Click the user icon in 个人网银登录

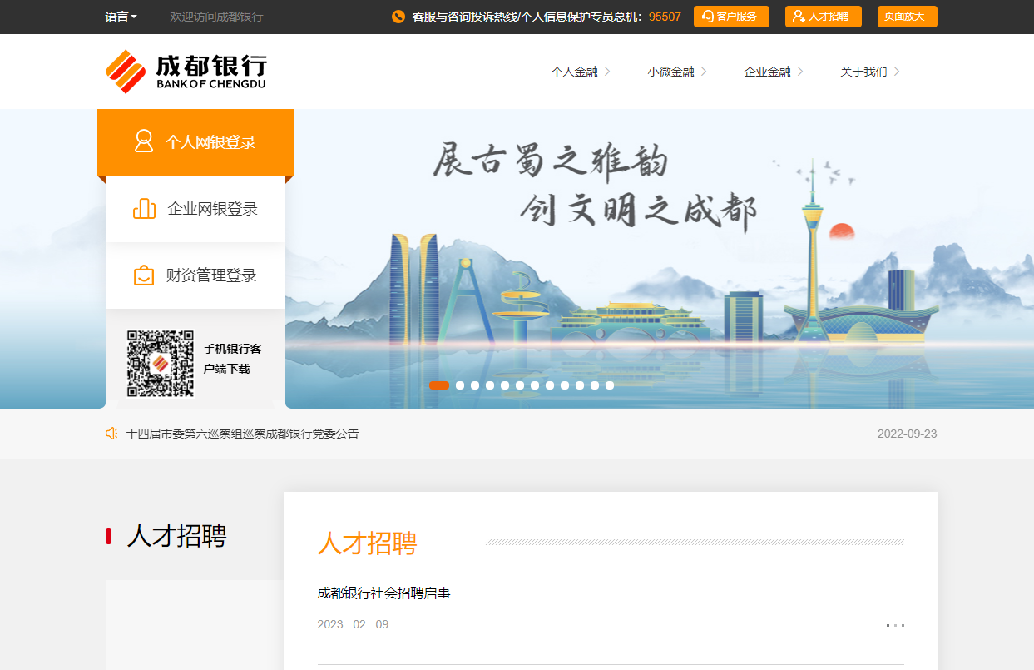point(144,141)
